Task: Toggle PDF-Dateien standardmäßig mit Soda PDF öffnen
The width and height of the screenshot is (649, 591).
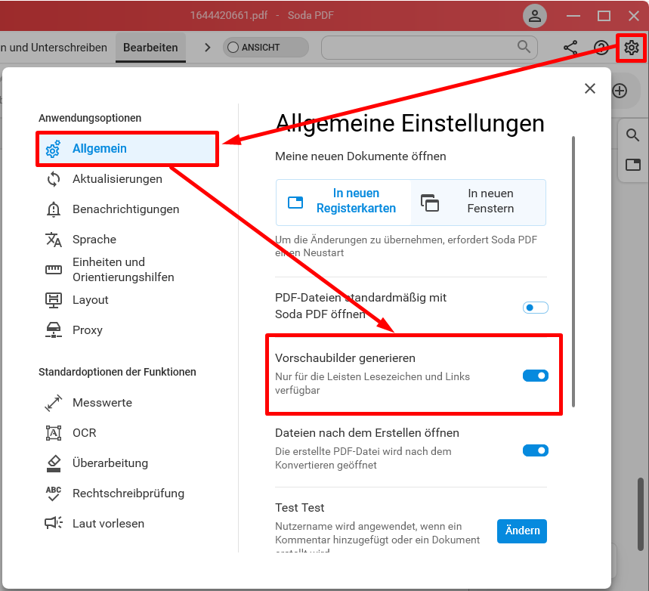Action: 535,308
